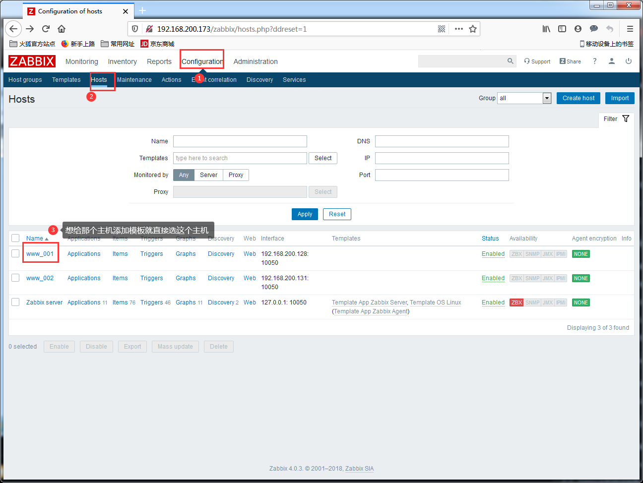Open the Firefox Library icon
The image size is (643, 483).
pyautogui.click(x=546, y=29)
